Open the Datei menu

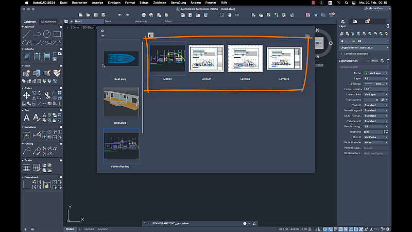point(63,3)
